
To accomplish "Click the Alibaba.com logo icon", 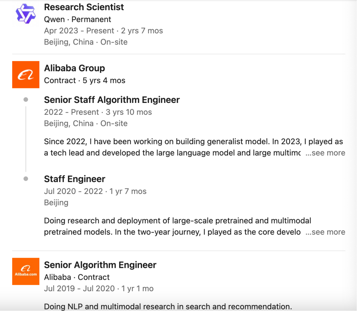I will pos(25,271).
